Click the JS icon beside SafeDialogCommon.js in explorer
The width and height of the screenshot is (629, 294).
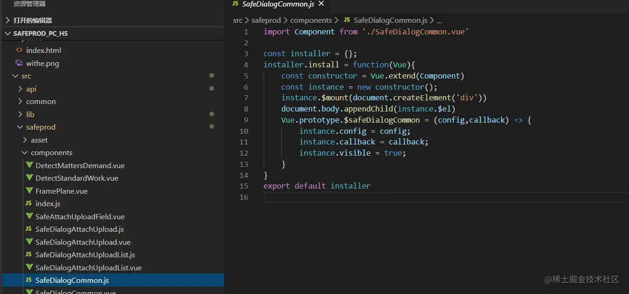point(29,280)
